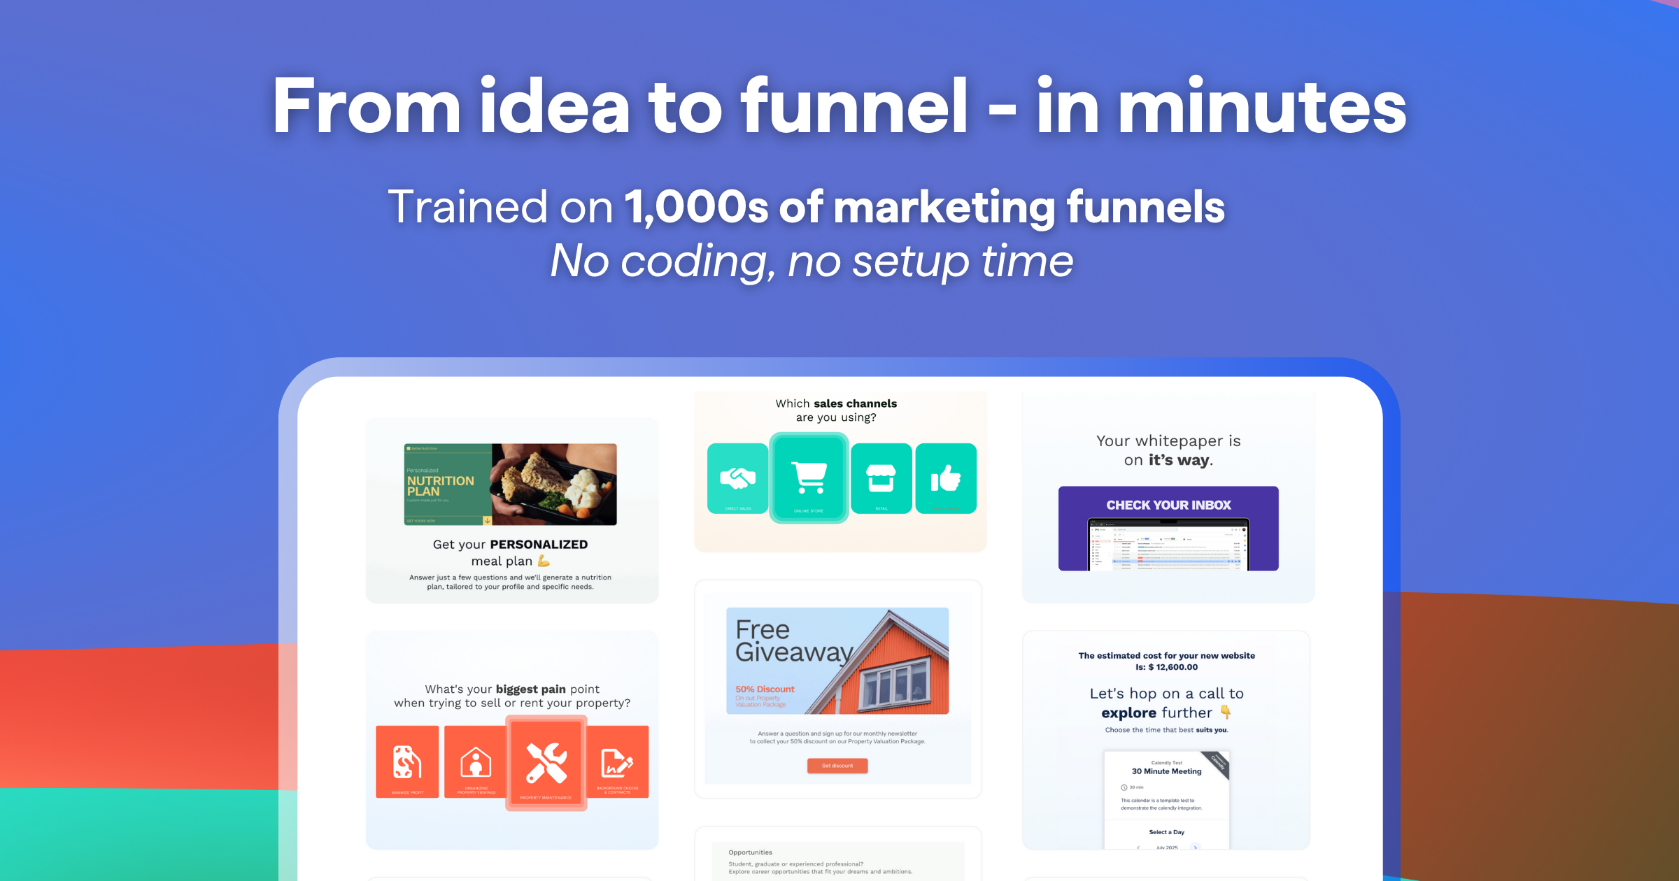Screen dimensions: 1679x881
Task: Select the Direct Sales handshake tile
Action: point(737,478)
